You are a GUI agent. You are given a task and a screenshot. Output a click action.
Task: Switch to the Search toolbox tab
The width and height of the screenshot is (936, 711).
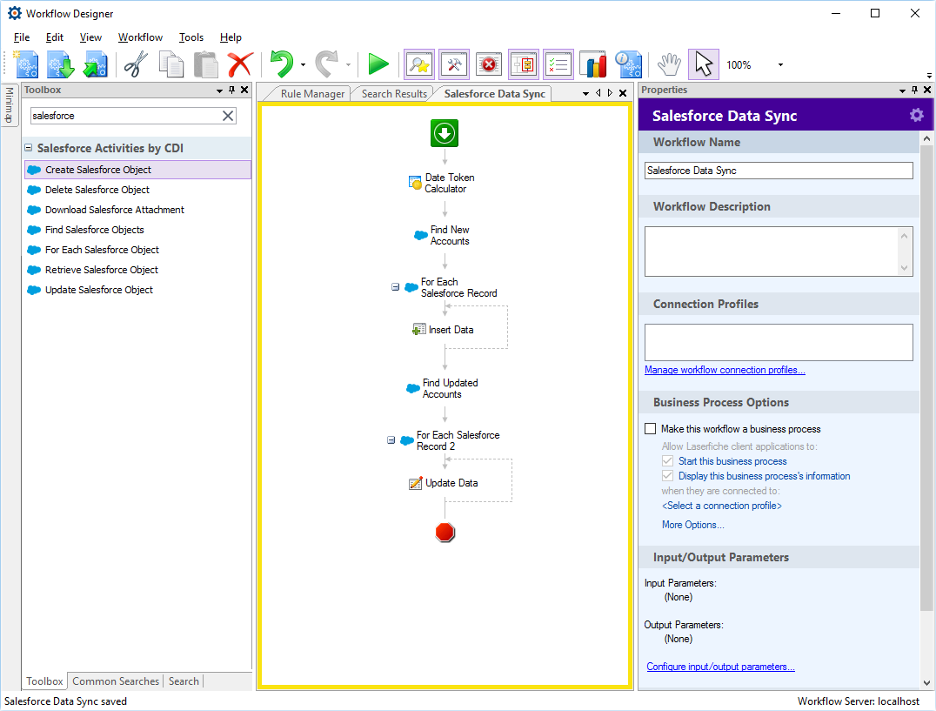[184, 681]
